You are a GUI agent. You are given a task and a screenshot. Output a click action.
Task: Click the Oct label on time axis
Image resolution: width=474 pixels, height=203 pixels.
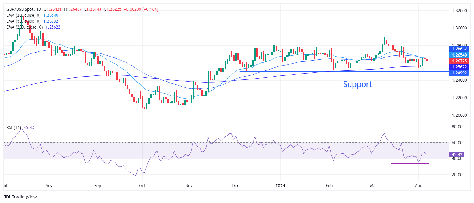click(142, 186)
